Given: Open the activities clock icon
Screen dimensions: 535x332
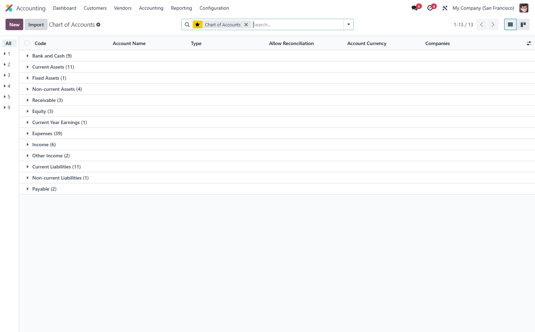Looking at the screenshot, I should pyautogui.click(x=430, y=8).
